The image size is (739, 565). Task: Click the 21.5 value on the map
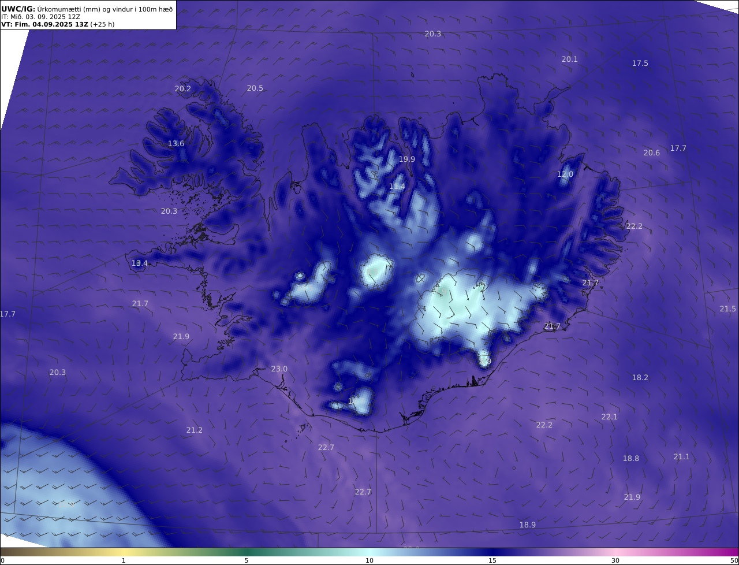coord(728,308)
